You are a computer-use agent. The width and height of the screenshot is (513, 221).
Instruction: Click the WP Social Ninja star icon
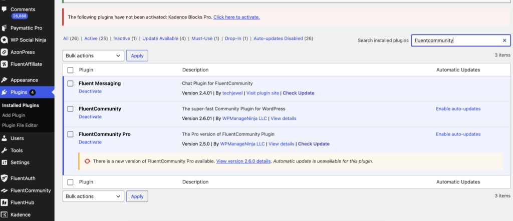[4, 40]
